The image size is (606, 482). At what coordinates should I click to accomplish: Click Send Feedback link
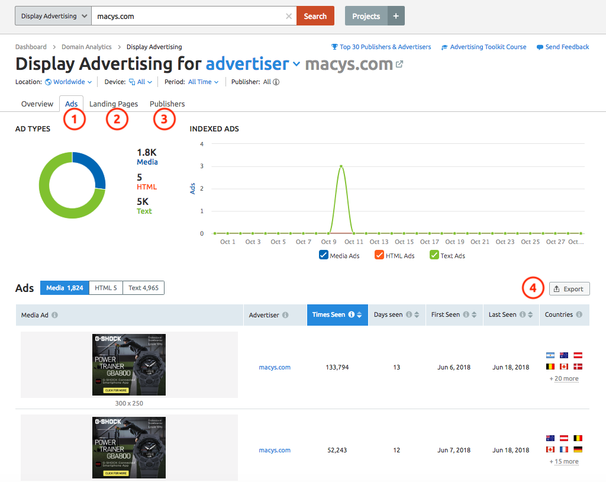(x=568, y=47)
